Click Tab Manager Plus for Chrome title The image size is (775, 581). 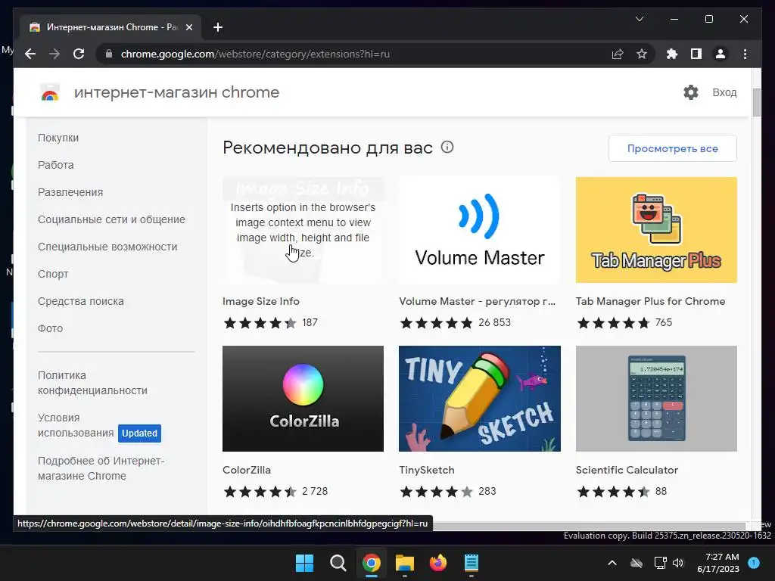click(x=650, y=301)
